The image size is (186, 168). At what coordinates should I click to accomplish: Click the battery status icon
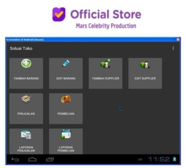175,159
